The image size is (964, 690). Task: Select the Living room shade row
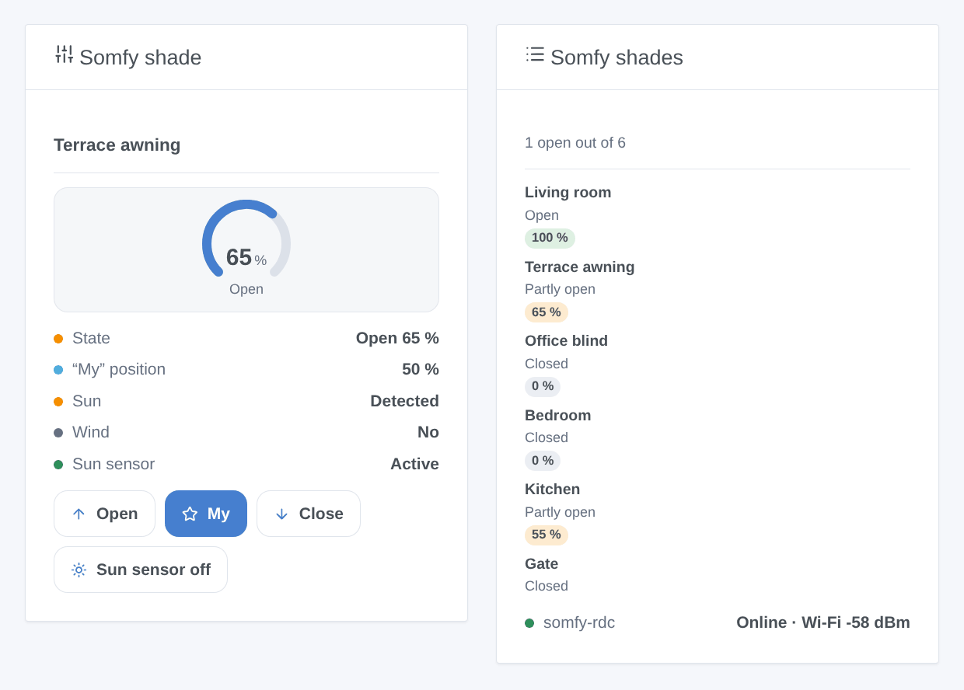tap(718, 215)
